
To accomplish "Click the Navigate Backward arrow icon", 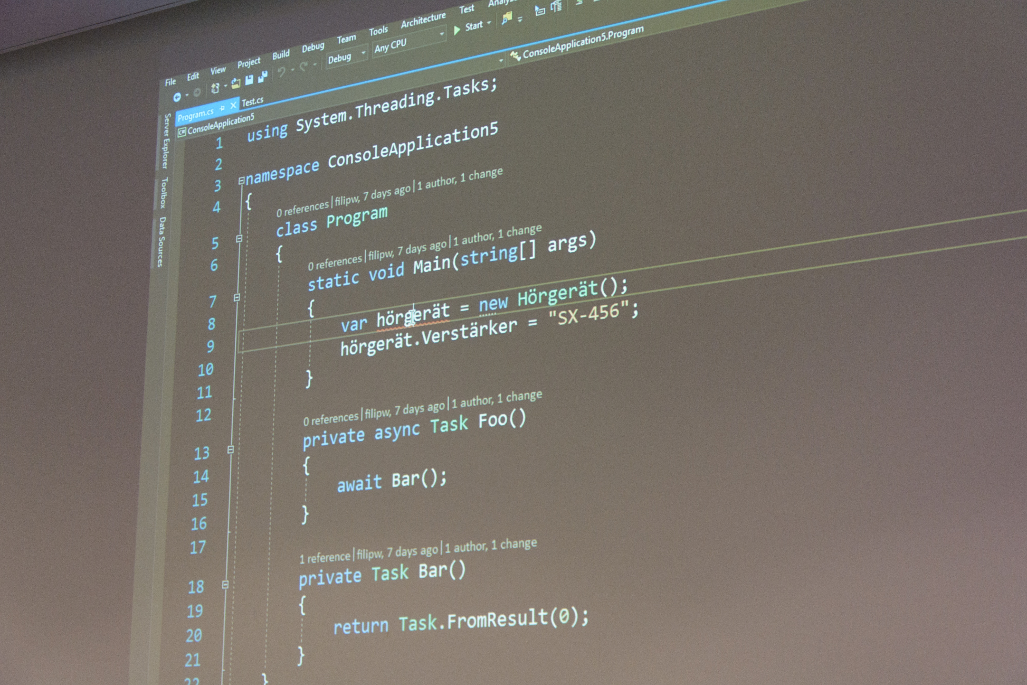I will tap(177, 98).
